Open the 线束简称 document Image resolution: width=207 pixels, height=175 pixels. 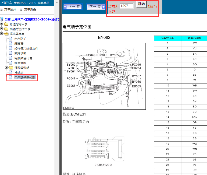(20, 63)
